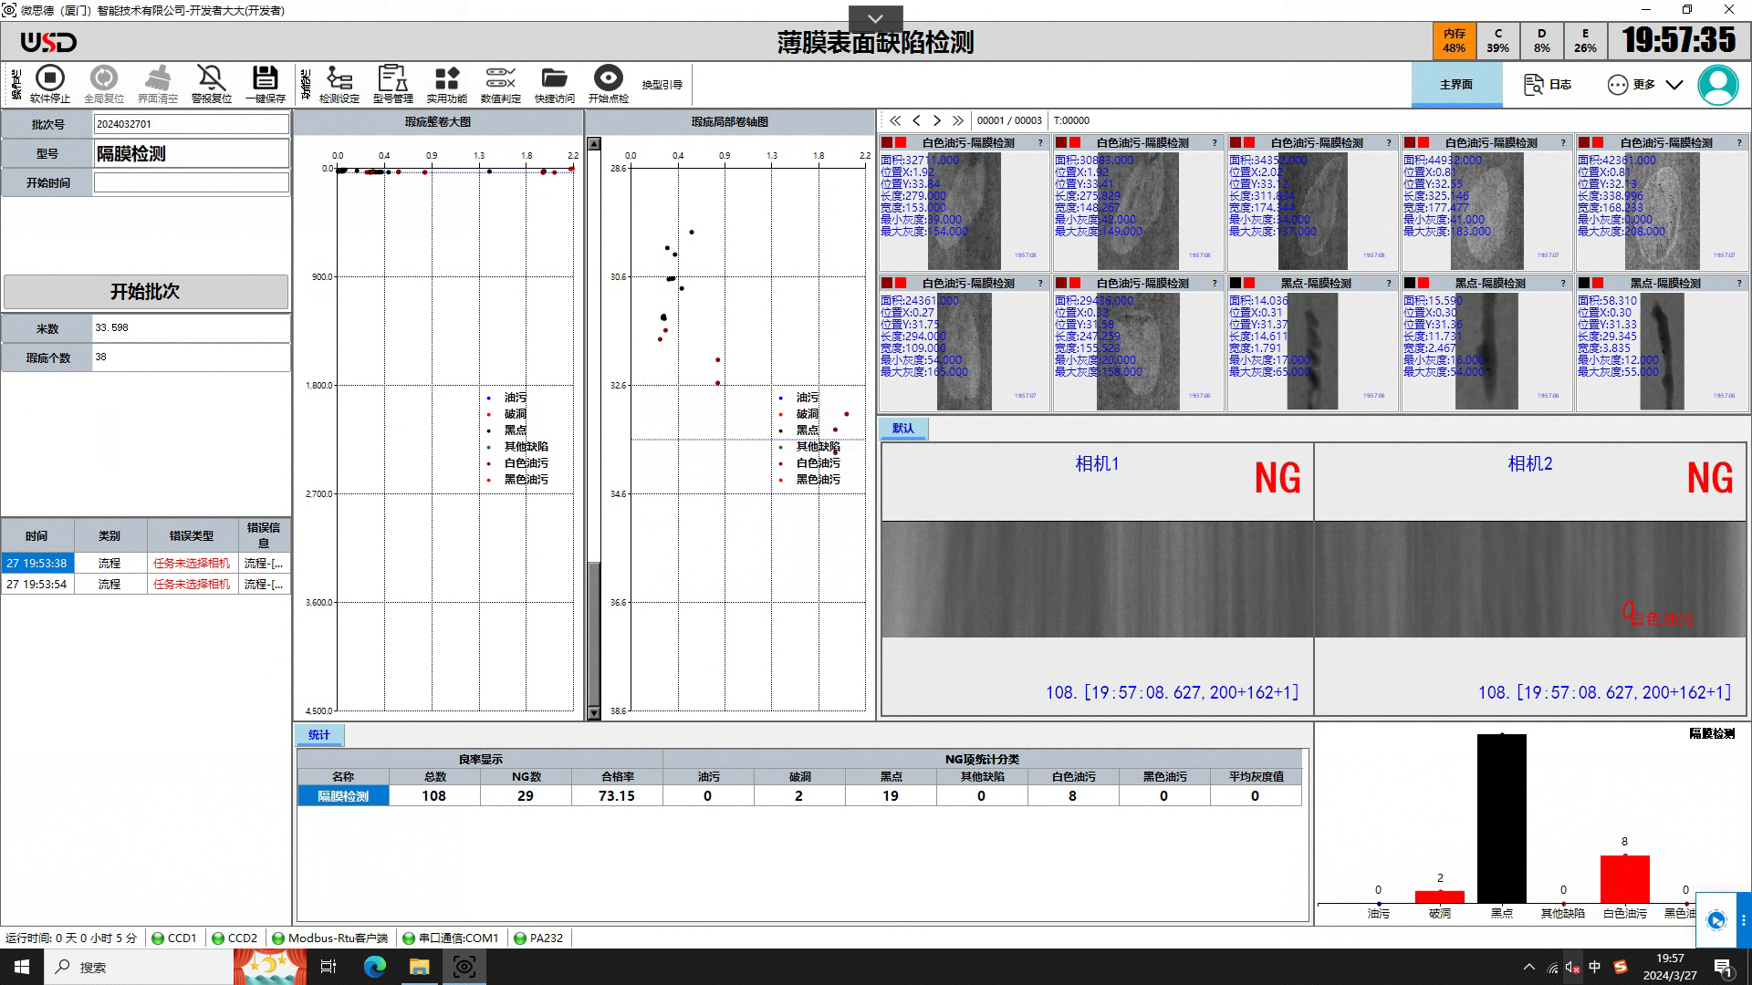Switch to the 日志 log tab

[1549, 85]
